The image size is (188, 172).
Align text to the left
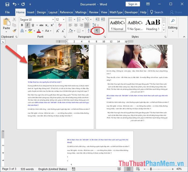click(x=70, y=25)
